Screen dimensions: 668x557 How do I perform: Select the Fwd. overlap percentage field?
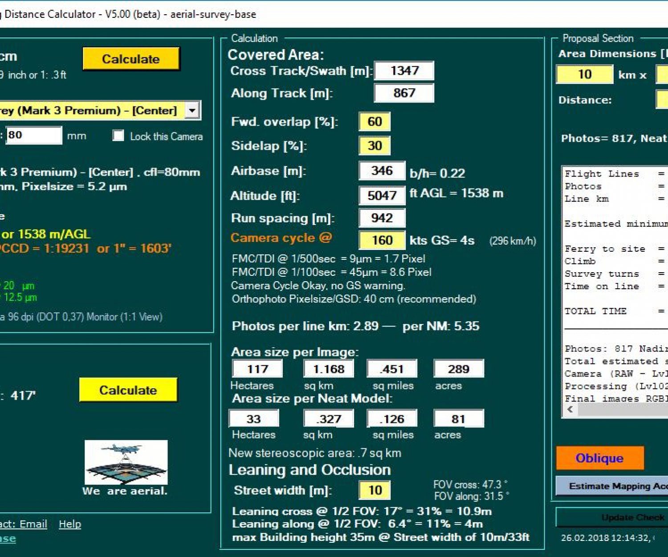[375, 121]
